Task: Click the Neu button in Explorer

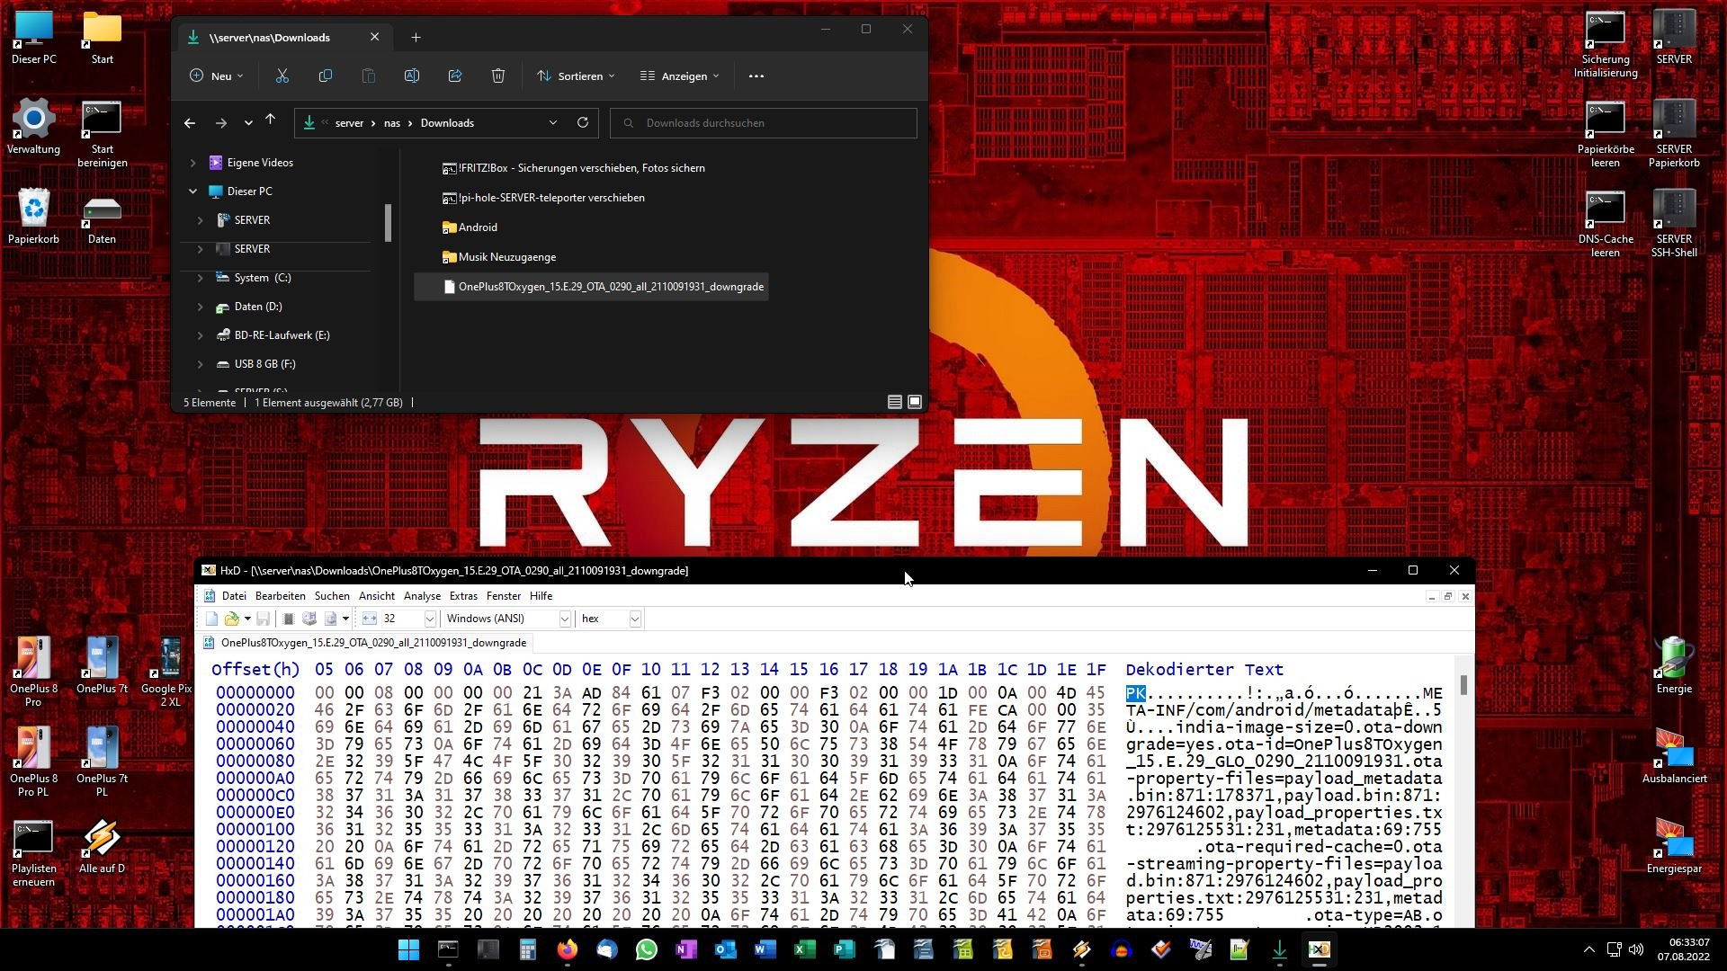Action: 217,76
